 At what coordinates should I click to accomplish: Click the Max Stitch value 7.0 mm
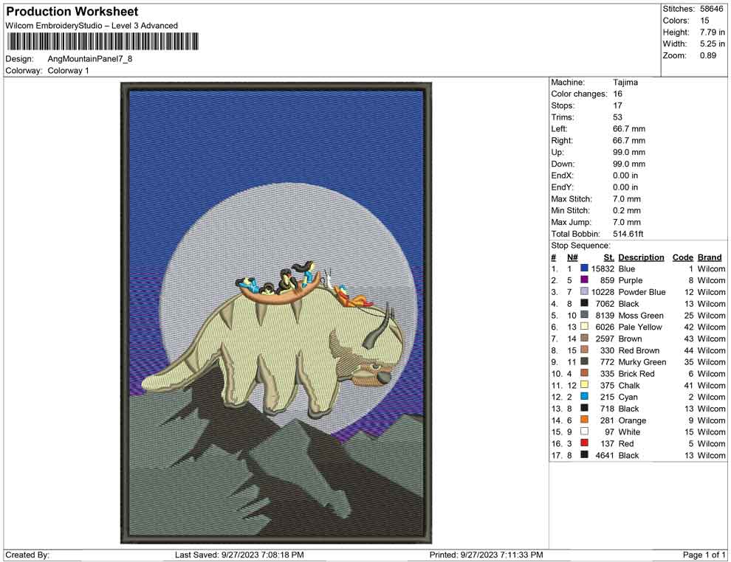627,199
